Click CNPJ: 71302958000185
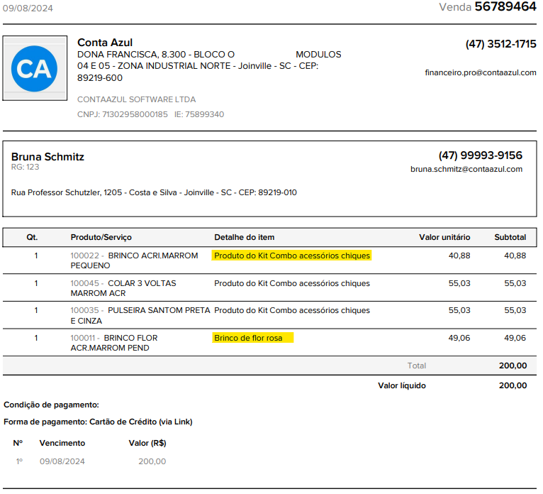 [123, 114]
